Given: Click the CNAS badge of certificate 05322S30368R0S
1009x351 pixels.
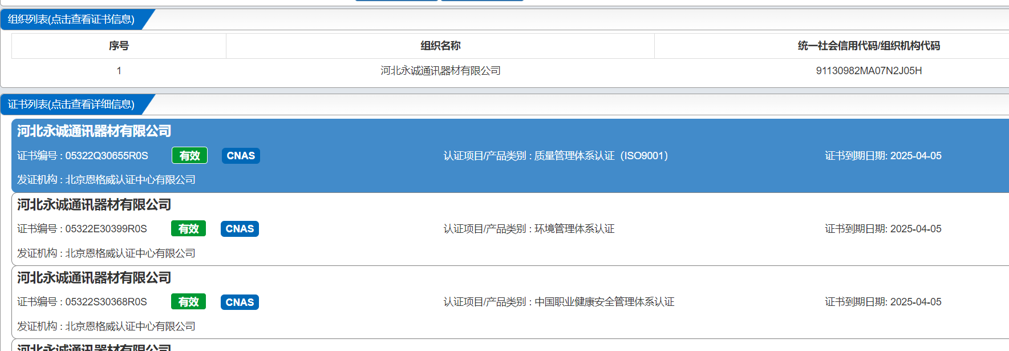Looking at the screenshot, I should pyautogui.click(x=240, y=302).
